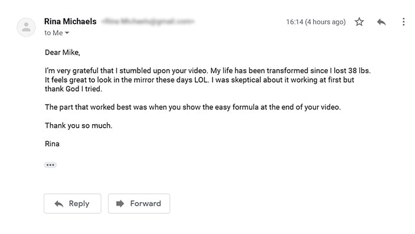Click the reply arrow icon beside the star
Screen dimensions: 415x234
click(x=381, y=22)
